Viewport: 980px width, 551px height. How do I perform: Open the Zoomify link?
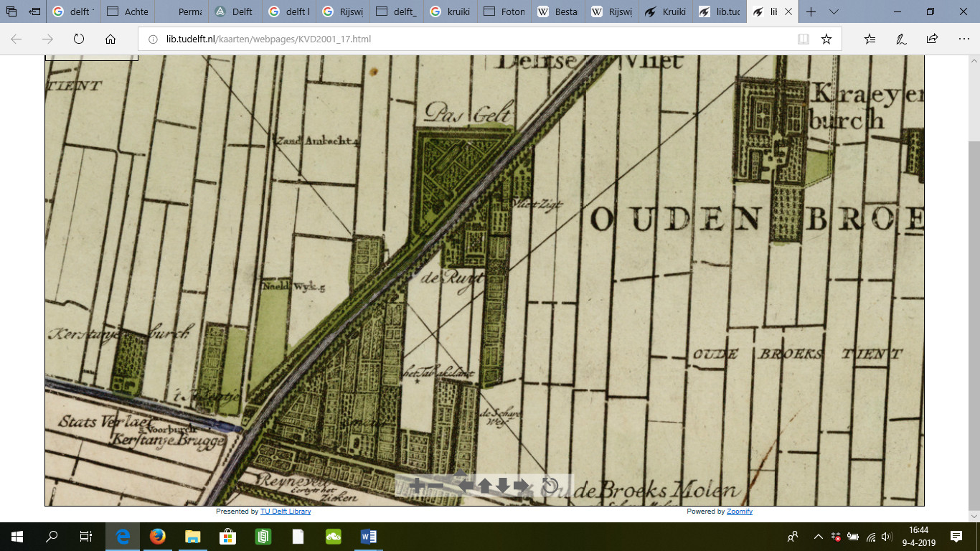pos(739,512)
